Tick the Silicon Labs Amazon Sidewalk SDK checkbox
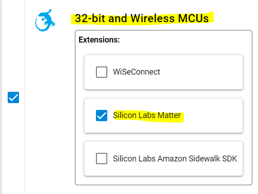Screen dimensions: 258x194 [101, 158]
